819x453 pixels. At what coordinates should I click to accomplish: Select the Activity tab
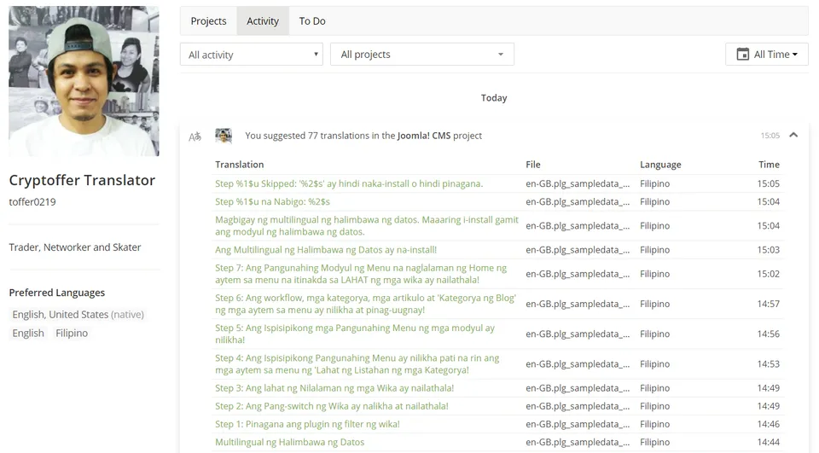(263, 20)
